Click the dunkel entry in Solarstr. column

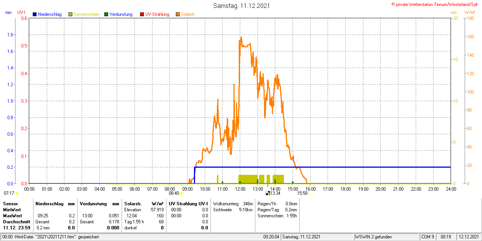[x=130, y=228]
